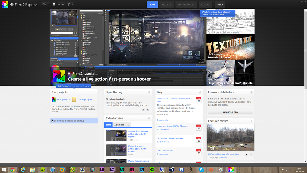Open Skype from the taskbar
Screen dimensions: 307x173
point(201,170)
